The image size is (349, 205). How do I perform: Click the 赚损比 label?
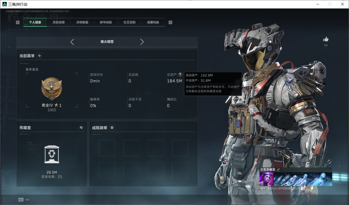pyautogui.click(x=172, y=100)
